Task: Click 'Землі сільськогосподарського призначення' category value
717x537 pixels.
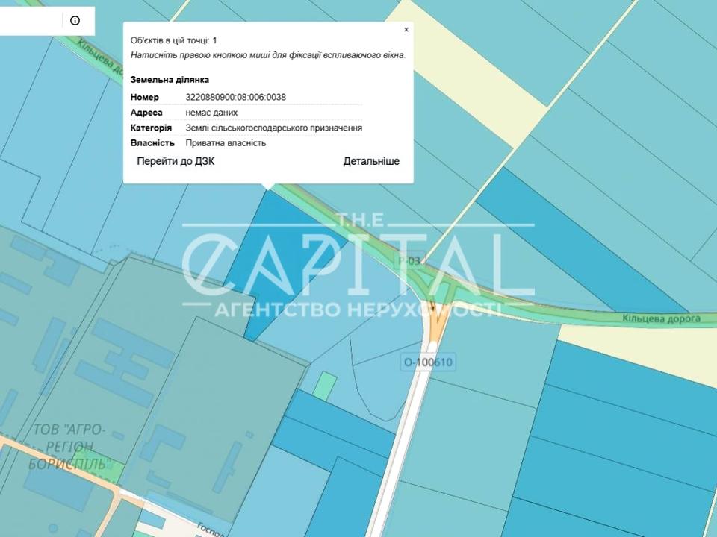Action: click(274, 128)
